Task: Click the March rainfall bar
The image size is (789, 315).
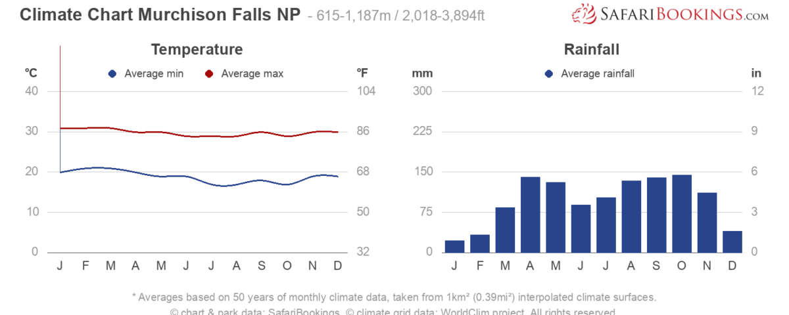Action: [505, 230]
